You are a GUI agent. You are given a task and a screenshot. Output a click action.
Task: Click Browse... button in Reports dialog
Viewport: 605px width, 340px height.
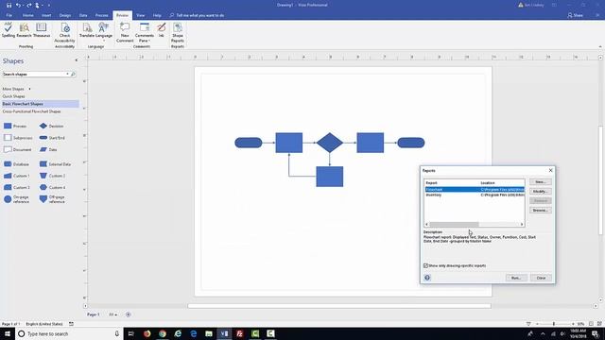point(540,210)
